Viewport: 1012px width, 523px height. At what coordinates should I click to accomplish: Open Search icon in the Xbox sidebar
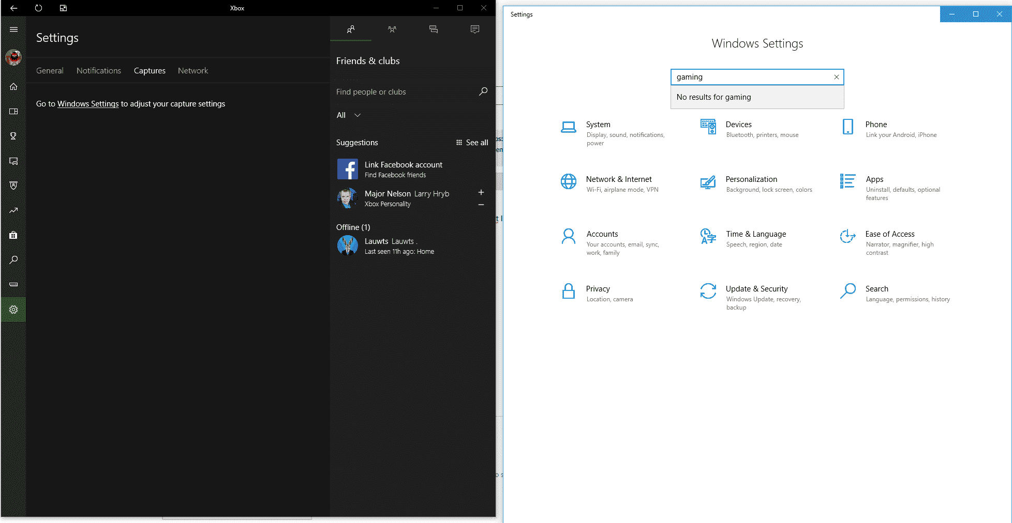point(13,260)
